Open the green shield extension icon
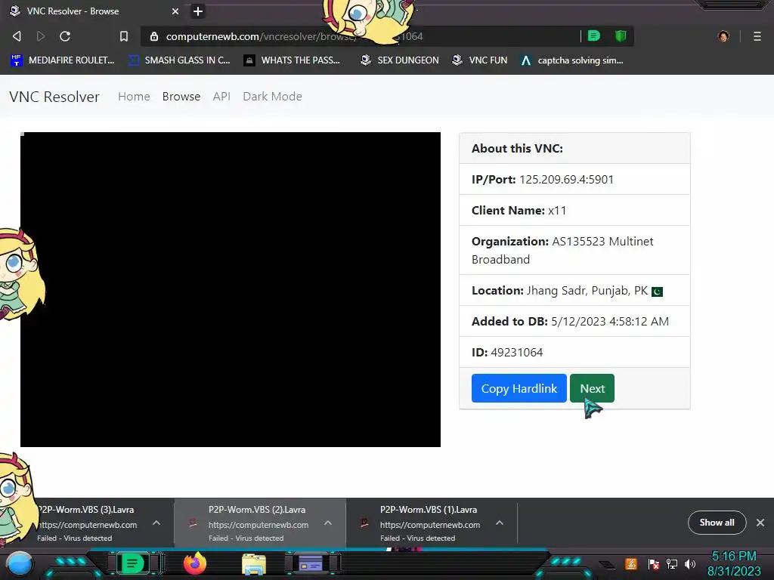Viewport: 774px width, 580px height. [621, 35]
